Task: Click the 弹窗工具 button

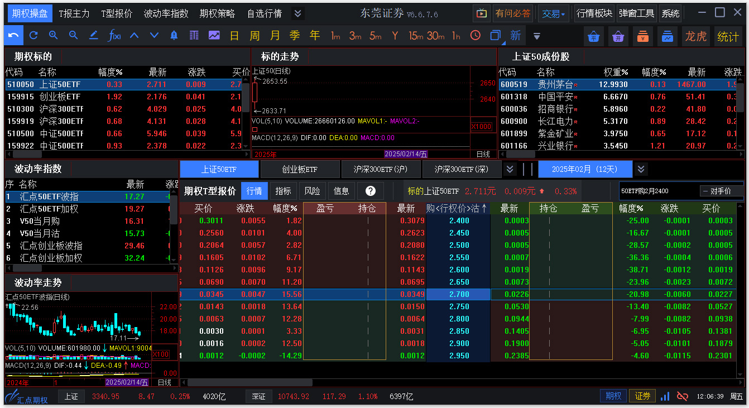Action: click(636, 13)
